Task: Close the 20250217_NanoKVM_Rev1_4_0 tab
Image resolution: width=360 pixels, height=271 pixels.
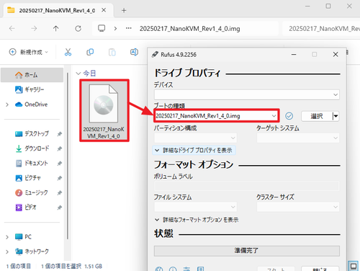Action: tap(104, 10)
